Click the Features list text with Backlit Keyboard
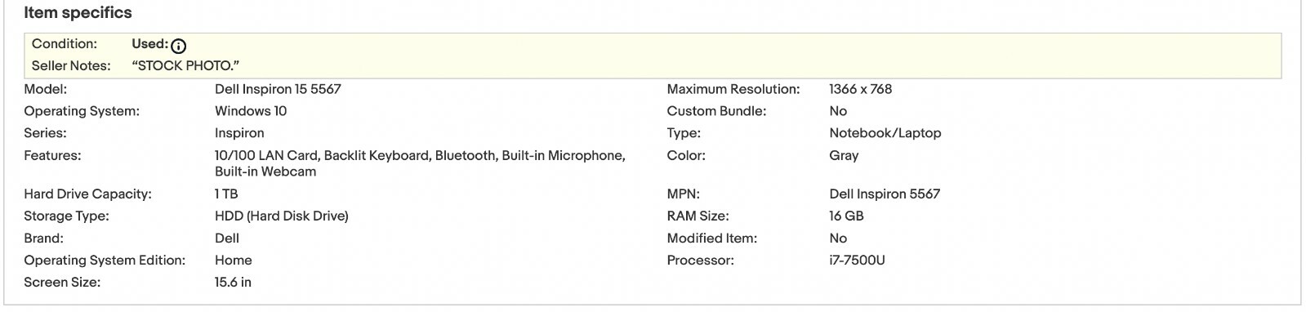The height and width of the screenshot is (312, 1306). [x=420, y=163]
